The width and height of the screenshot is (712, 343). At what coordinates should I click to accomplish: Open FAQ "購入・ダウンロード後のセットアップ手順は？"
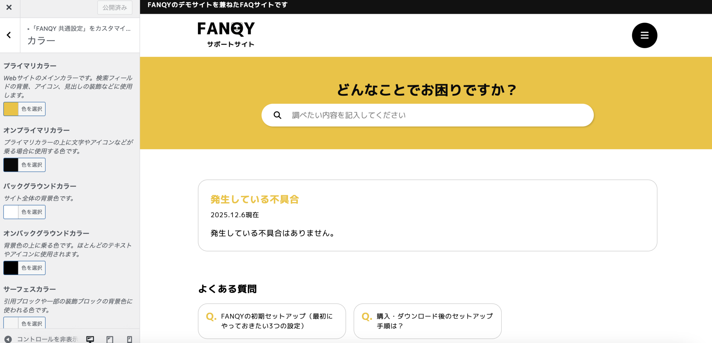[x=427, y=321]
